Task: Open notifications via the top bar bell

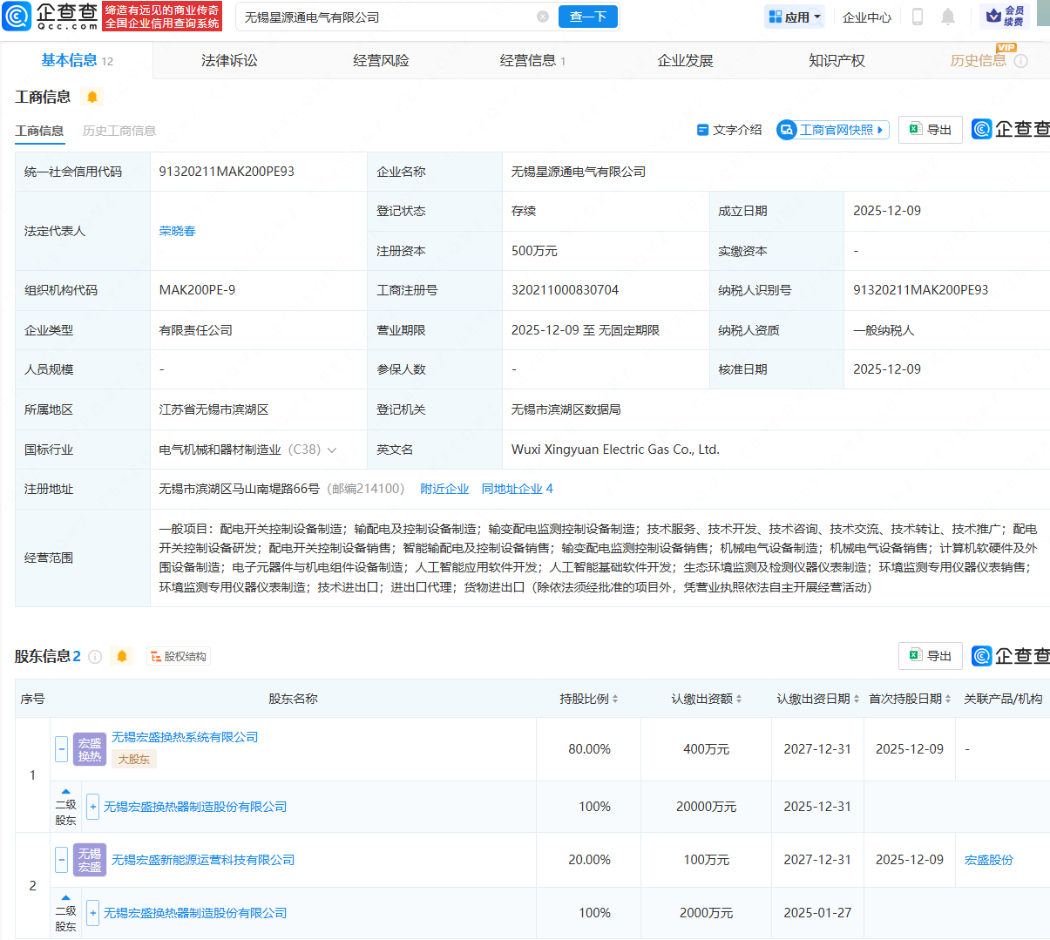Action: point(948,17)
